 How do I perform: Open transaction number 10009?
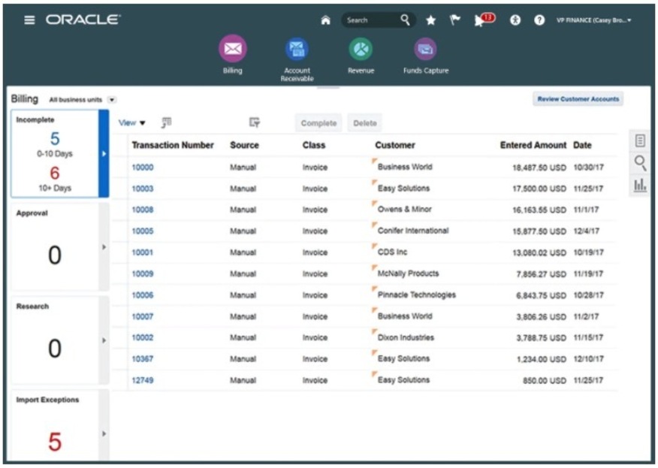(143, 273)
